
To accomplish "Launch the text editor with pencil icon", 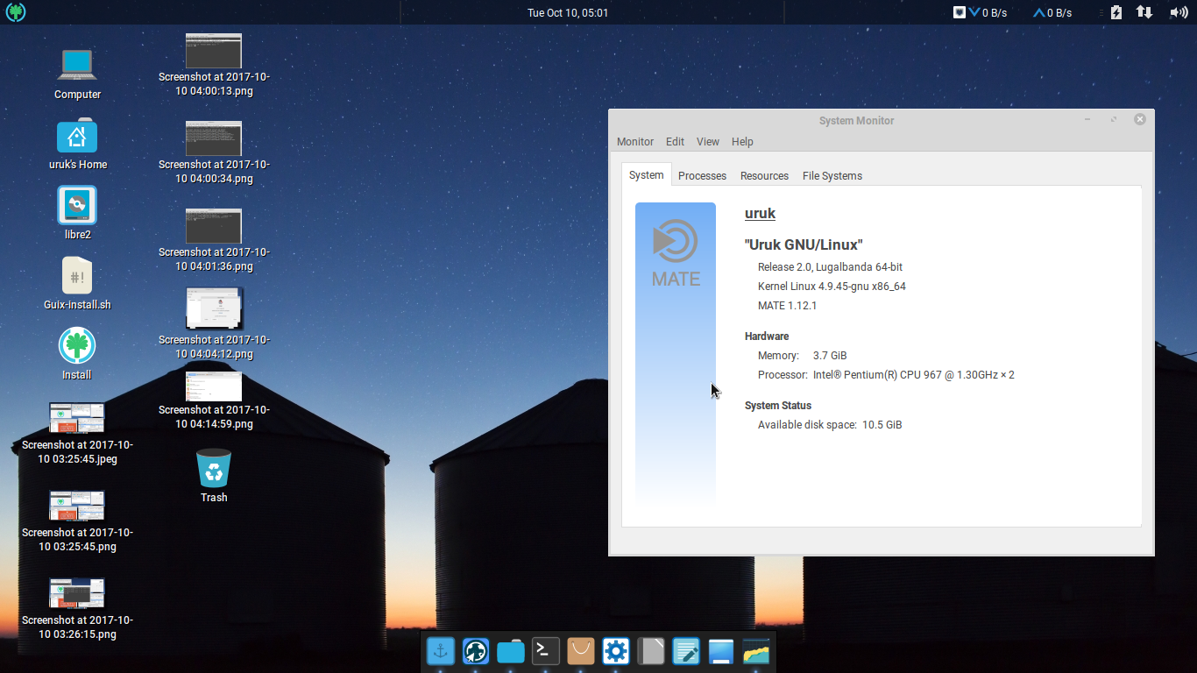I will 686,651.
